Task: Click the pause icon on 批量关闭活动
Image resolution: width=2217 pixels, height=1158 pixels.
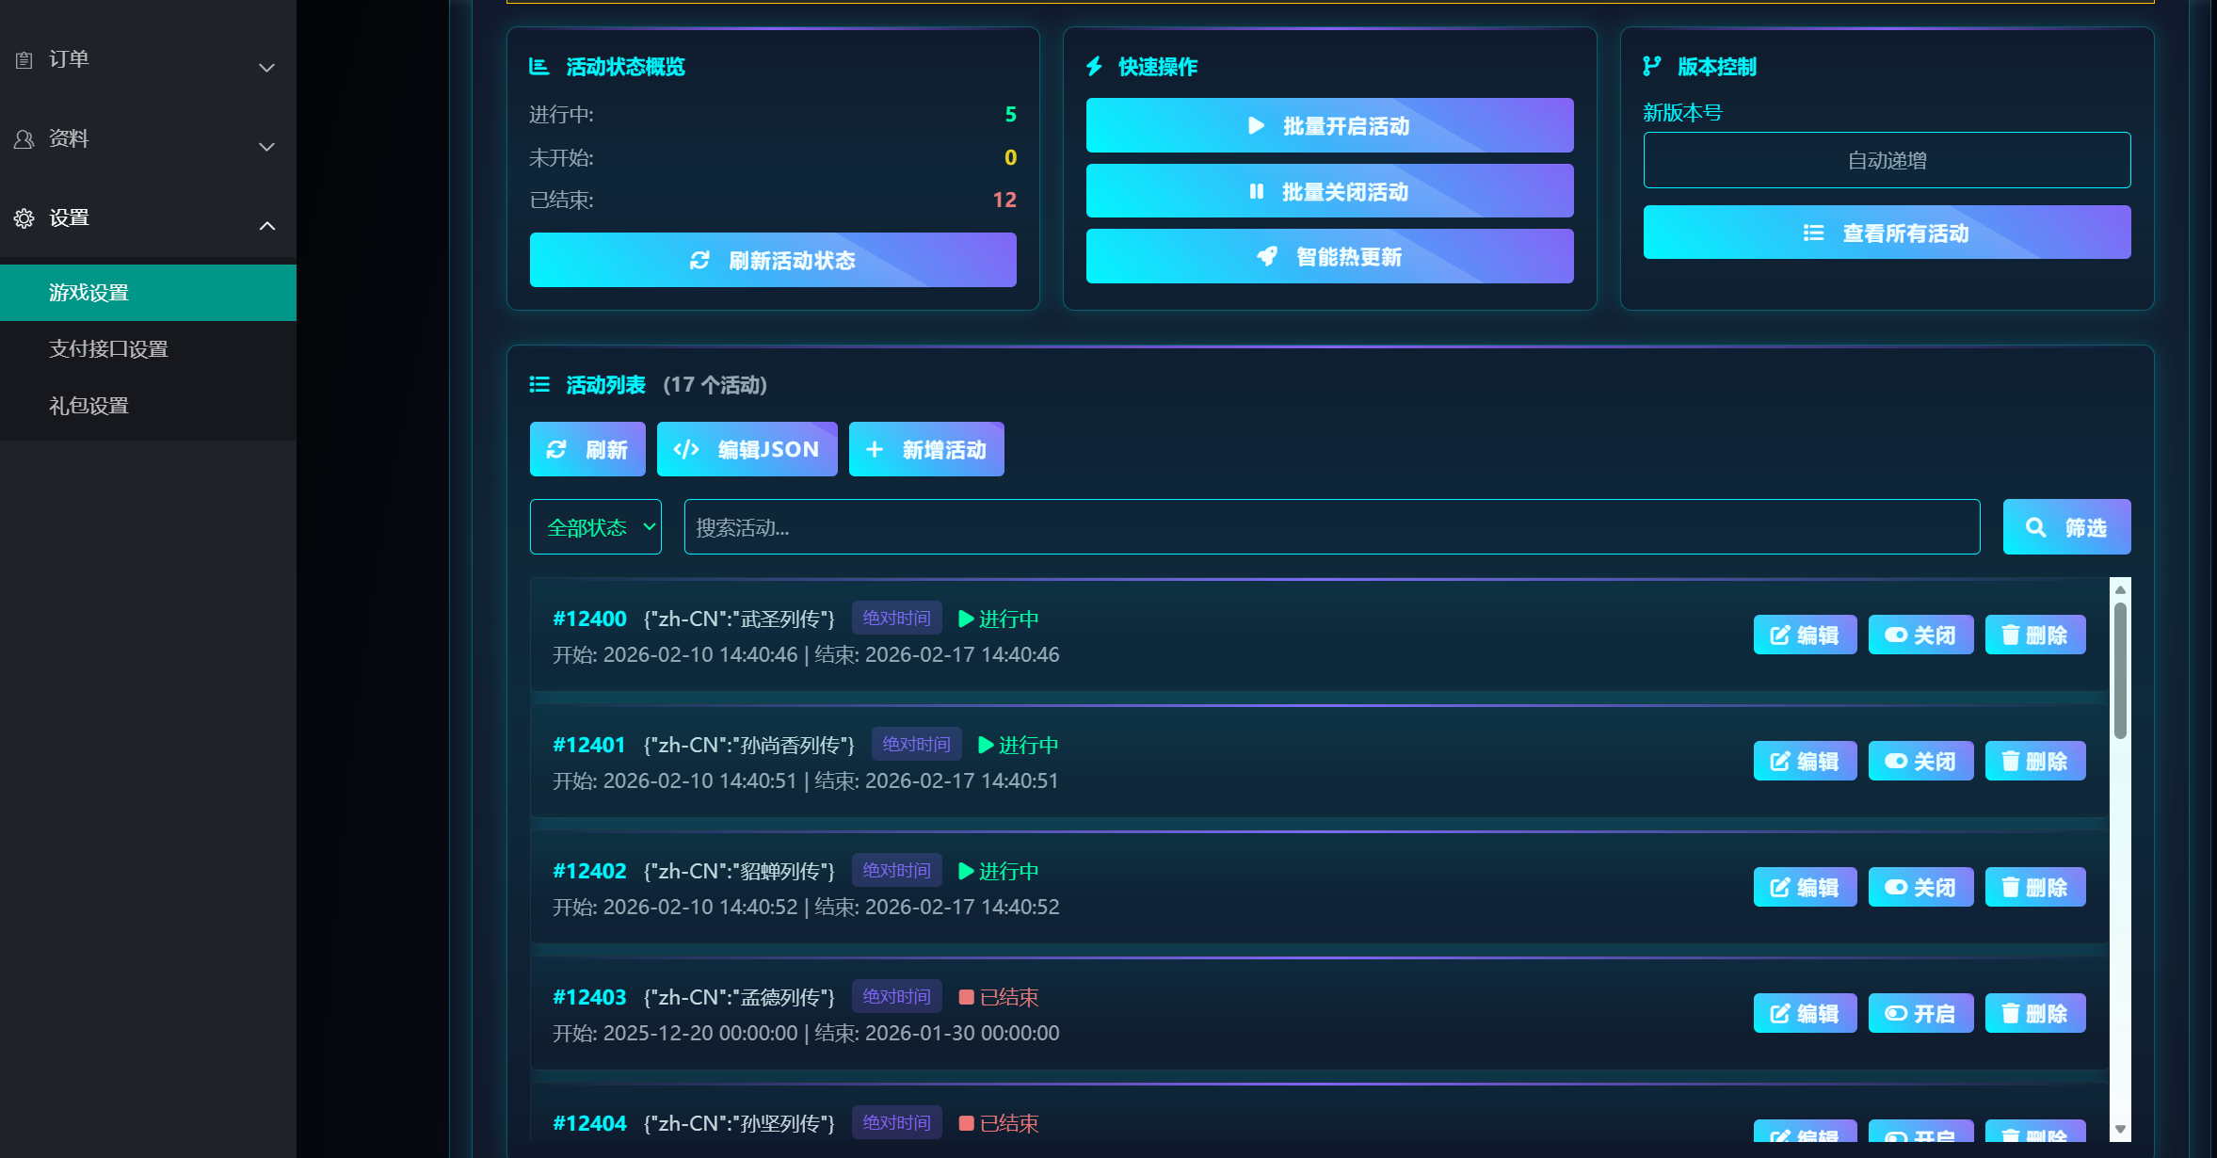Action: click(1256, 192)
